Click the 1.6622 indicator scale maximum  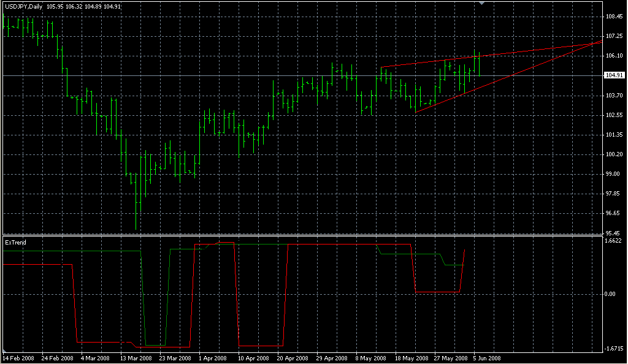[x=613, y=241]
